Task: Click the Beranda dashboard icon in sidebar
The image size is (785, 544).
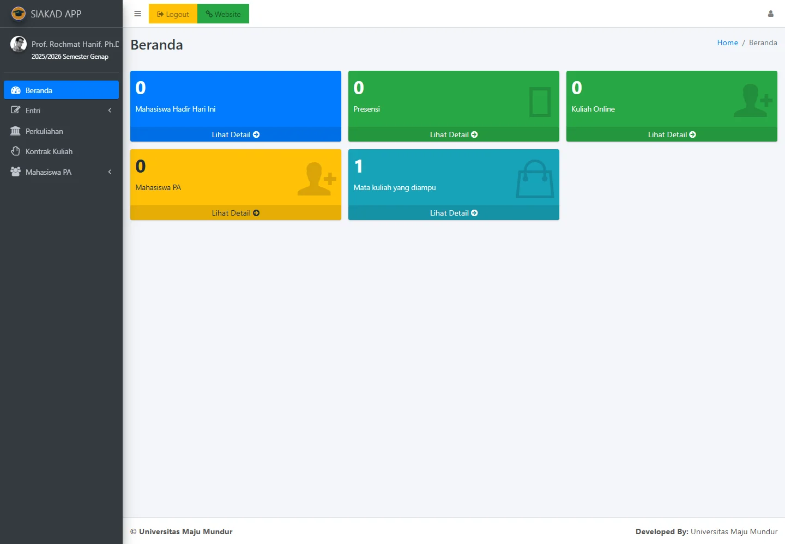Action: tap(16, 90)
